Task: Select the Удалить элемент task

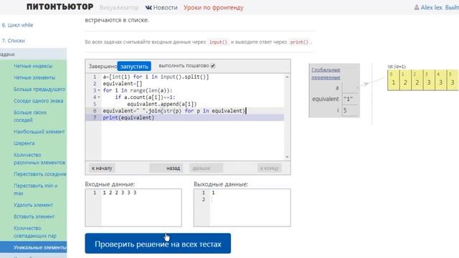Action: point(34,205)
